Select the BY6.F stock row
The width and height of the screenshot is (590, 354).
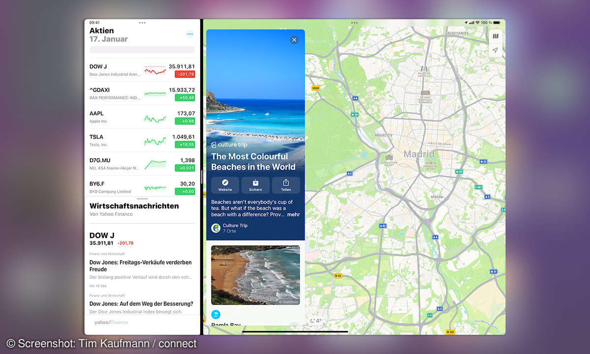142,187
